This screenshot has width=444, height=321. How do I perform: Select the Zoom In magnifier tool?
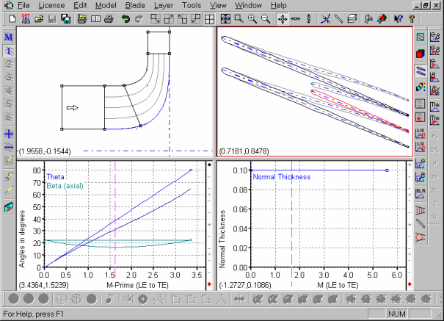[252, 18]
